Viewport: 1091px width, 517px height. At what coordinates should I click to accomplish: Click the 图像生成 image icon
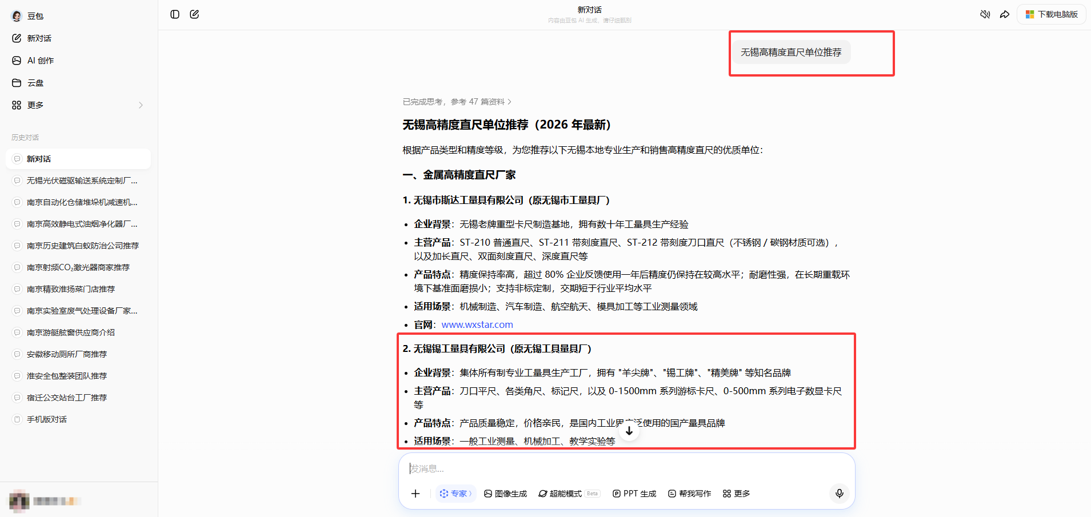point(488,494)
